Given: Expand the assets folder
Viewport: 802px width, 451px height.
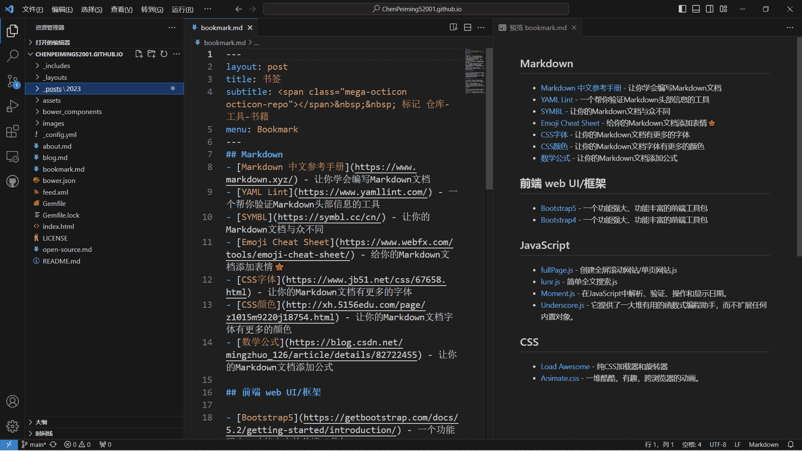Looking at the screenshot, I should 104,100.
